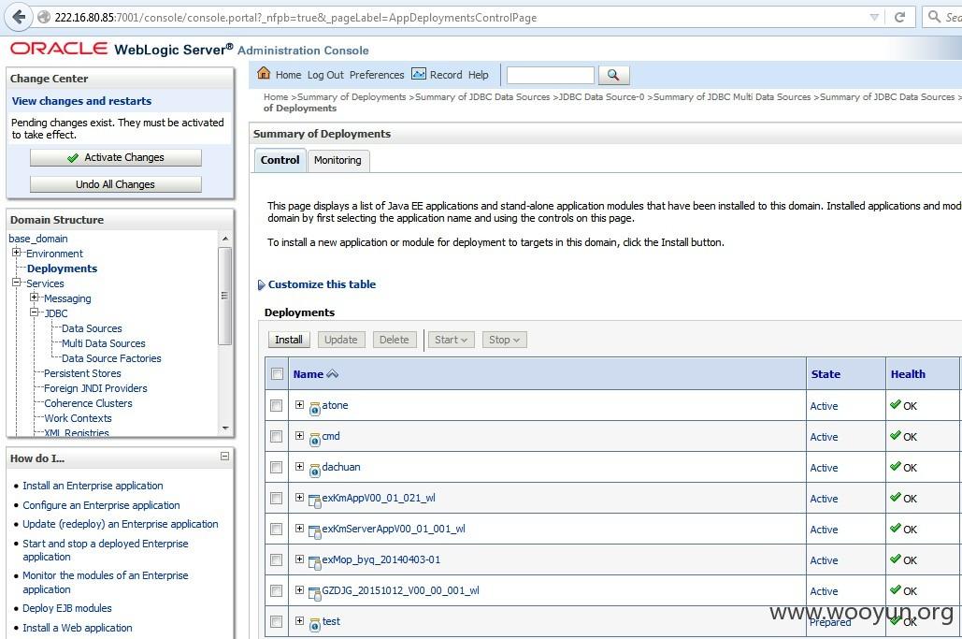Check the dachuan deployment checkbox
This screenshot has width=962, height=639.
(277, 467)
